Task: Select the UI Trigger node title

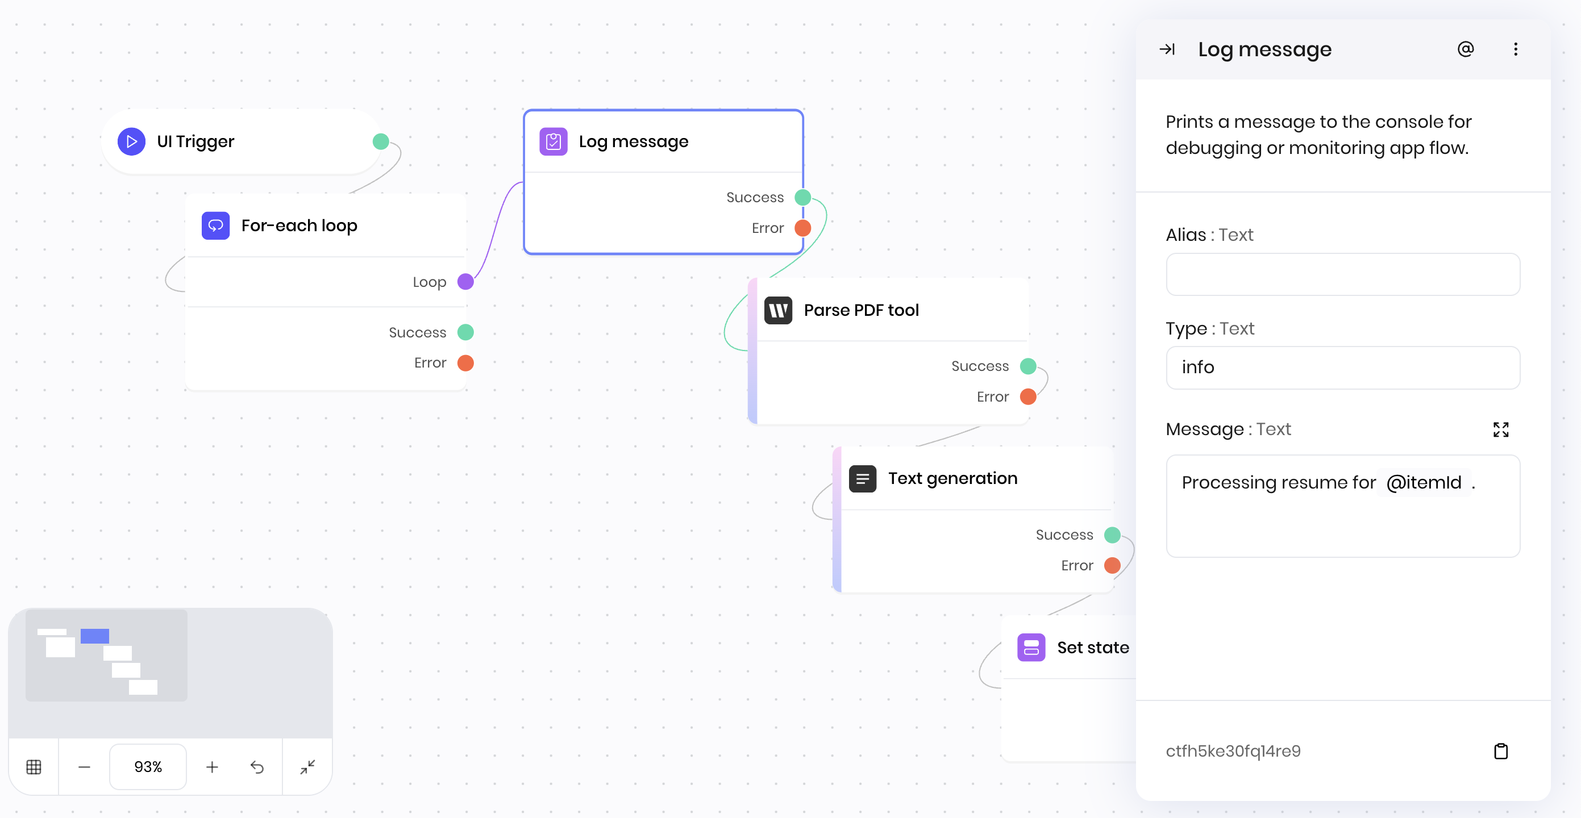Action: point(196,142)
